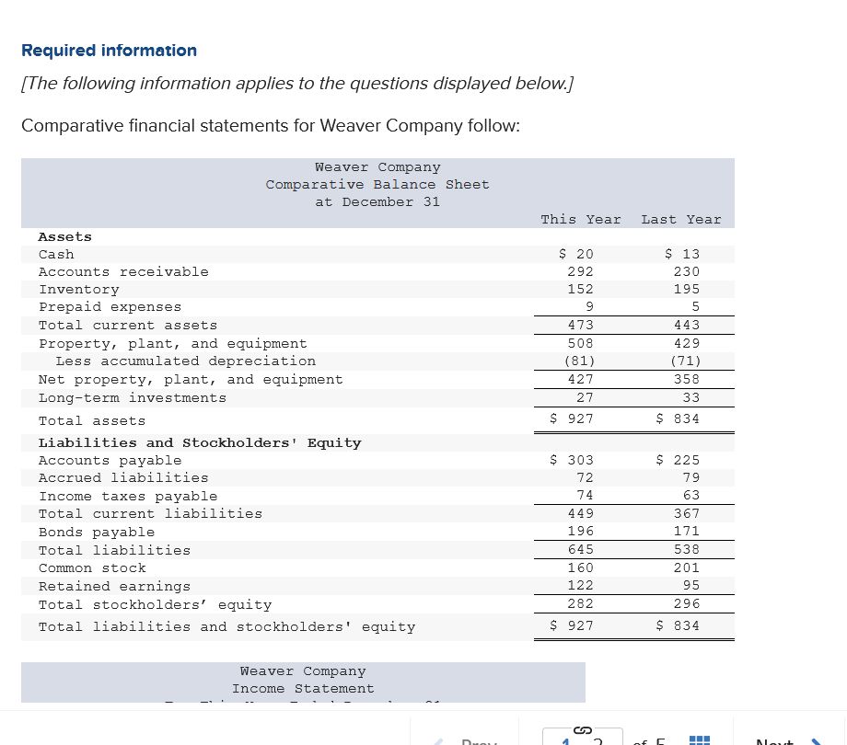Click Total current assets value 473
This screenshot has width=847, height=745.
pos(581,325)
